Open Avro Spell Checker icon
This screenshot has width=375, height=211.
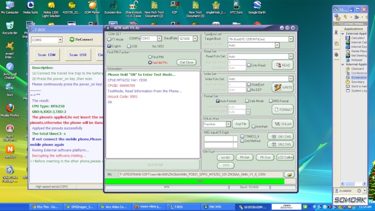tap(10, 71)
